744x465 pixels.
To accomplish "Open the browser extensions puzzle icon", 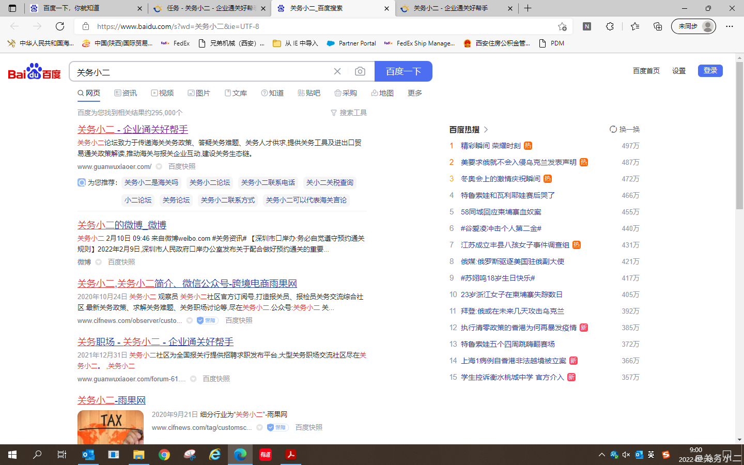I will click(610, 26).
